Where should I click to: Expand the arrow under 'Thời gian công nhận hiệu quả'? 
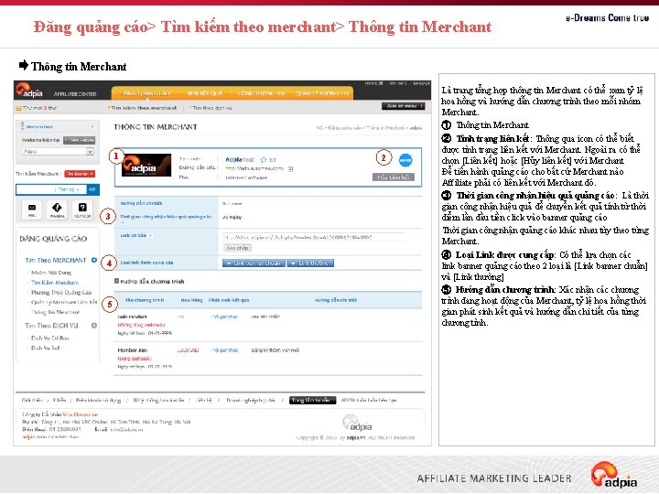[123, 222]
